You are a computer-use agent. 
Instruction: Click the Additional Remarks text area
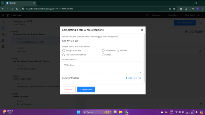tap(101, 67)
